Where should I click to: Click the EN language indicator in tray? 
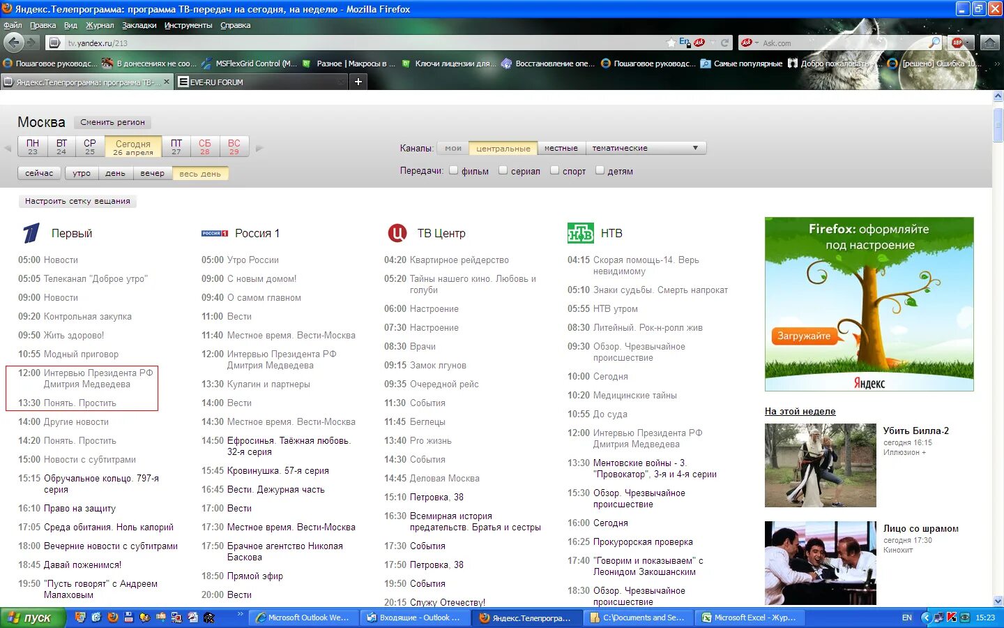click(x=907, y=618)
